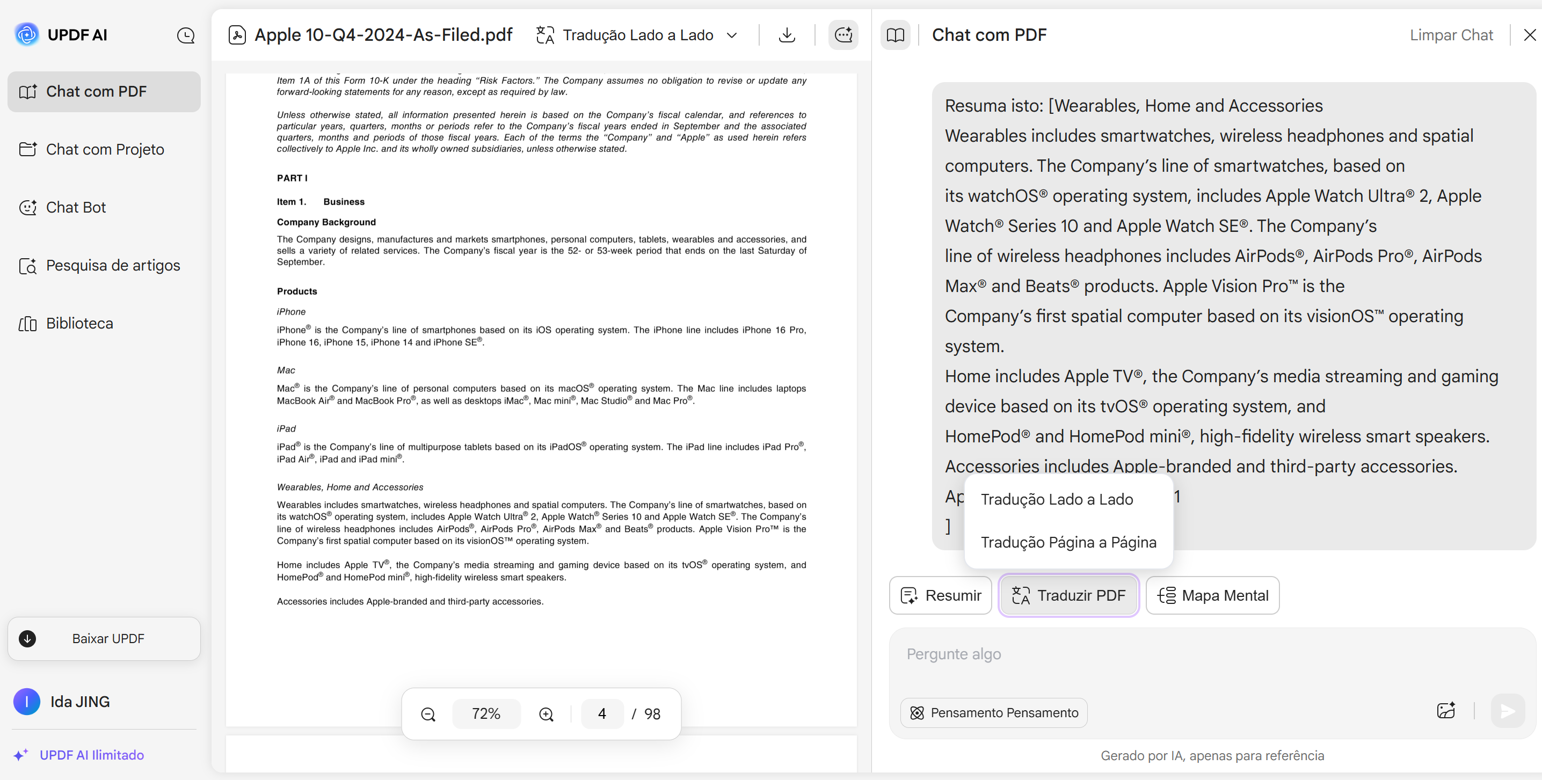Viewport: 1542px width, 780px height.
Task: Open Biblioteca in sidebar
Action: pos(104,324)
